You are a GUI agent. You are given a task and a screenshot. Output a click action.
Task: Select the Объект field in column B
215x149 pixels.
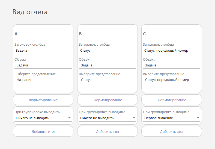click(x=107, y=65)
